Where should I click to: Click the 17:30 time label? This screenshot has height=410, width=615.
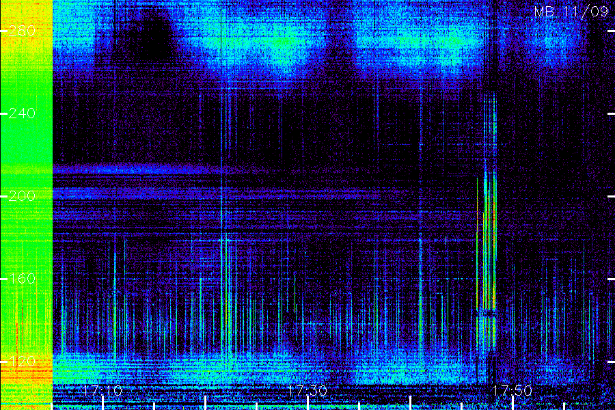[307, 390]
